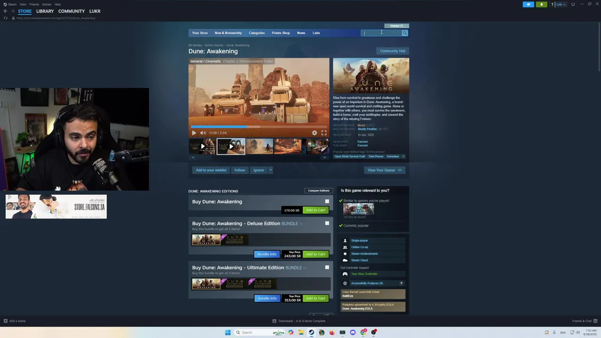
Task: Click the Compare Editions button
Action: (318, 191)
